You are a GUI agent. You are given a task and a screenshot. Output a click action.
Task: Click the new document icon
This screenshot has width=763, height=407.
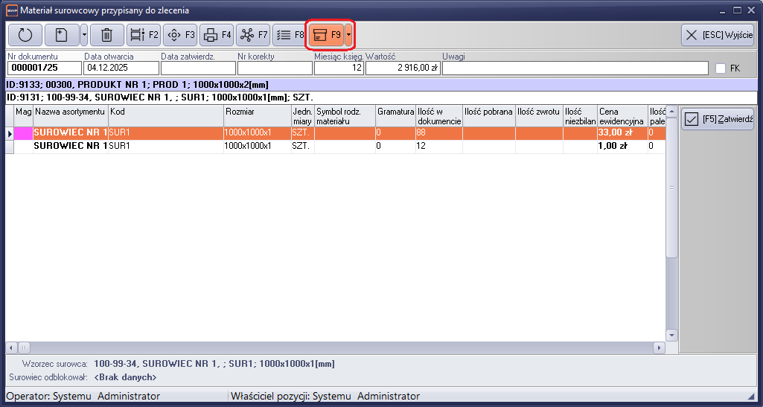pyautogui.click(x=62, y=35)
